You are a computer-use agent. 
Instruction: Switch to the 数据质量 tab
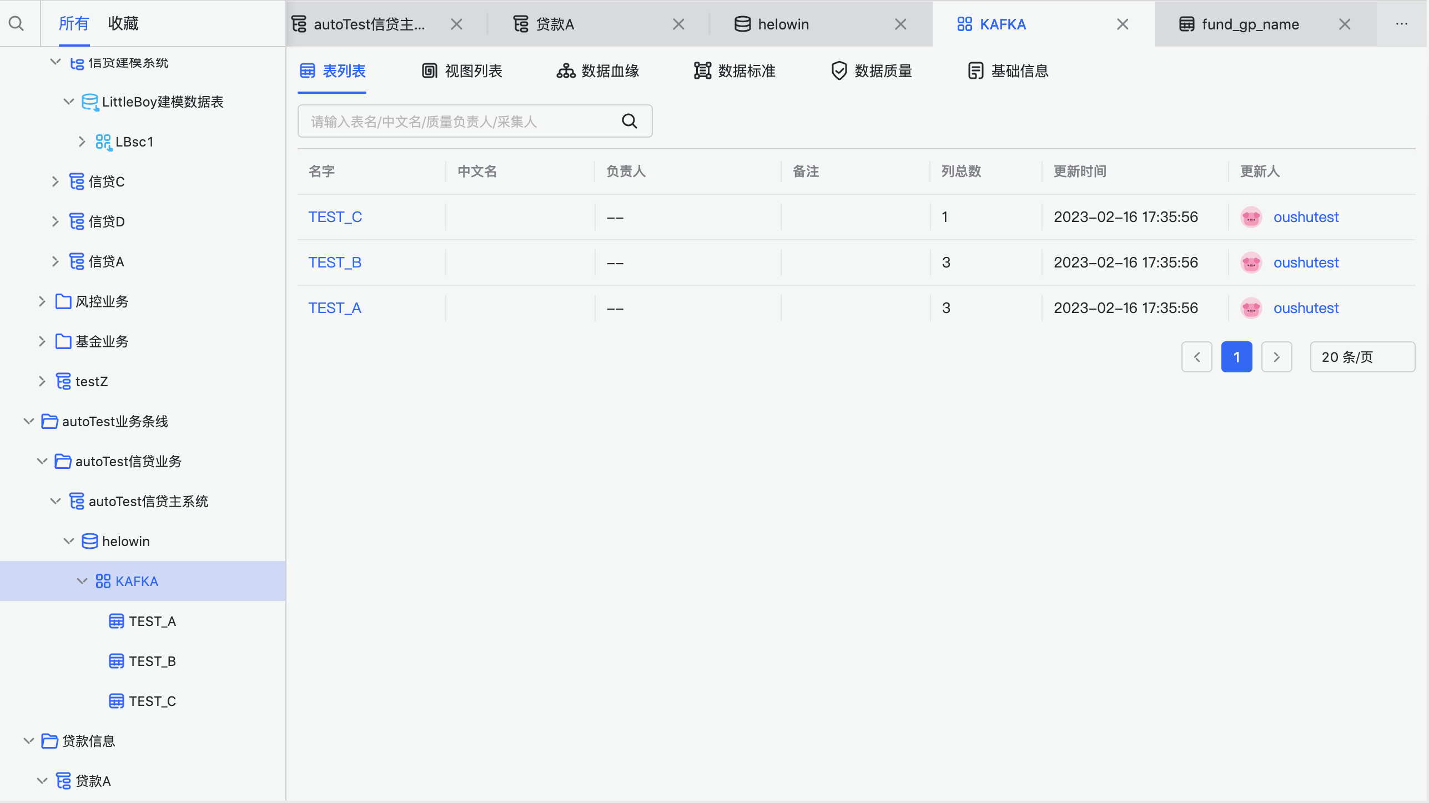[x=872, y=71]
